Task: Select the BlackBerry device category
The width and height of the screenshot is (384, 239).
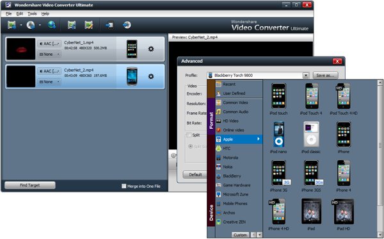Action: (239, 176)
